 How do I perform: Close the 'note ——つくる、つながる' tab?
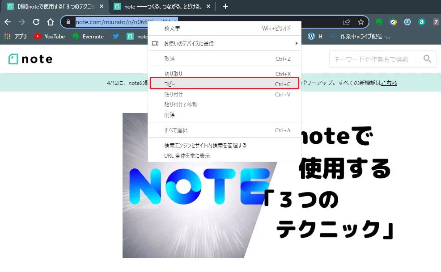(208, 6)
